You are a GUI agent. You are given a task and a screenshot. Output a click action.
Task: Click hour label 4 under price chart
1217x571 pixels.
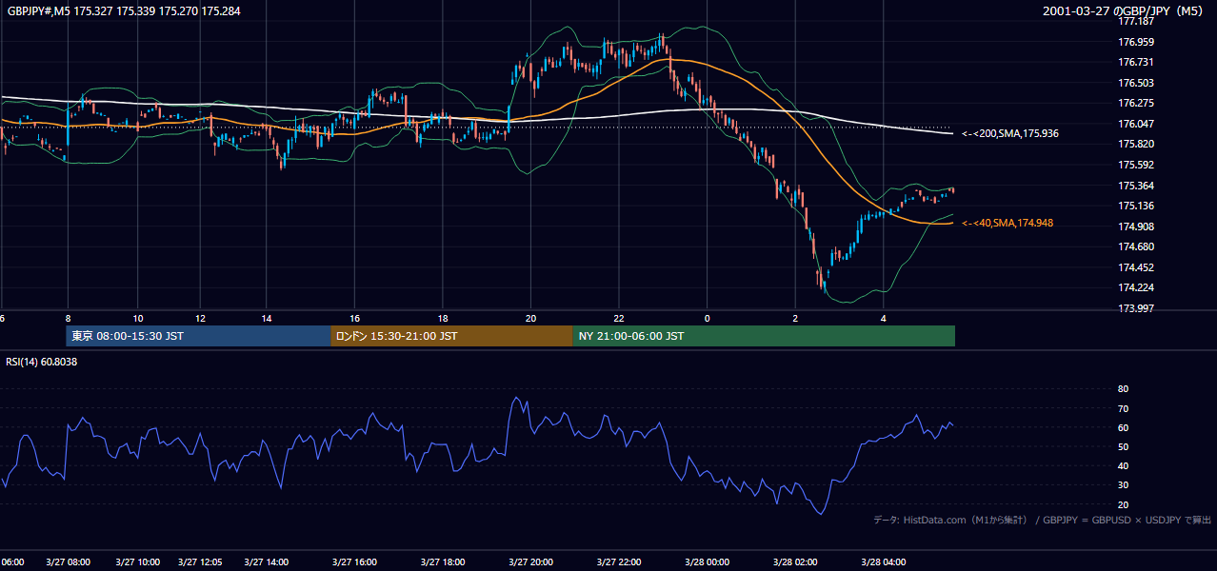tap(884, 318)
